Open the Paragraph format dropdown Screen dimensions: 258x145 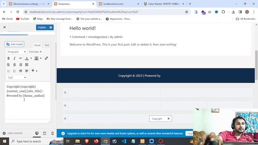point(17,52)
